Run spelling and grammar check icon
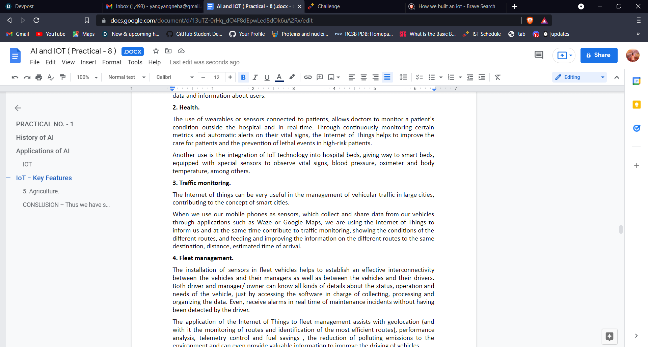Viewport: 648px width, 347px height. tap(51, 77)
